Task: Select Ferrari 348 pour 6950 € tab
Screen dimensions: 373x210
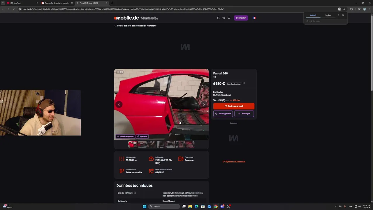Action: [92, 3]
